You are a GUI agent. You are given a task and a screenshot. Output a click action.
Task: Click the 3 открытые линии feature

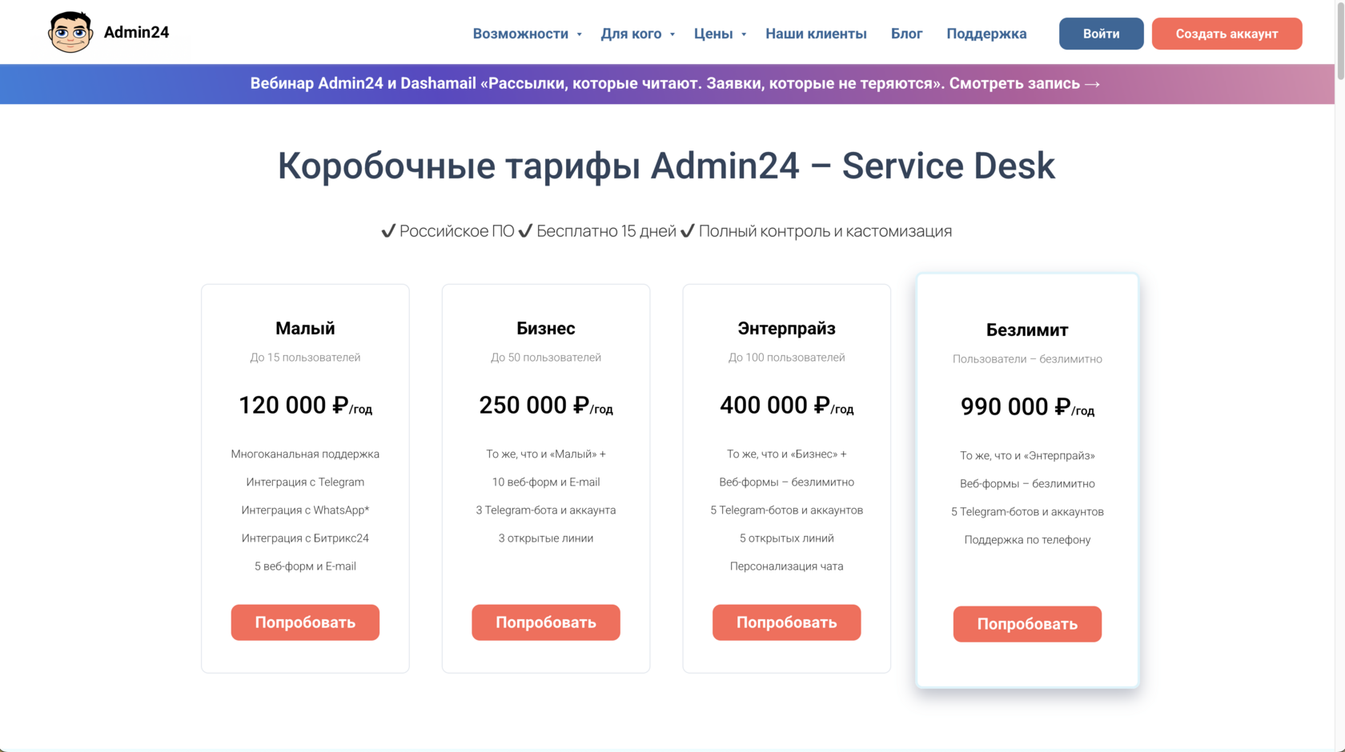click(x=546, y=538)
